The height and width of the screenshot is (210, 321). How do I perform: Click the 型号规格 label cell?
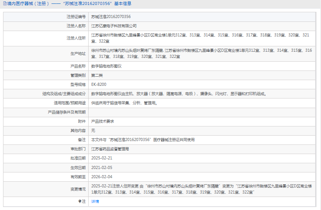(46, 84)
